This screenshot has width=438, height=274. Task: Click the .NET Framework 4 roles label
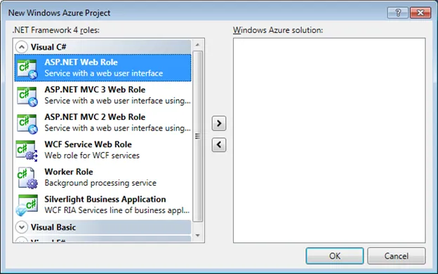coord(56,30)
